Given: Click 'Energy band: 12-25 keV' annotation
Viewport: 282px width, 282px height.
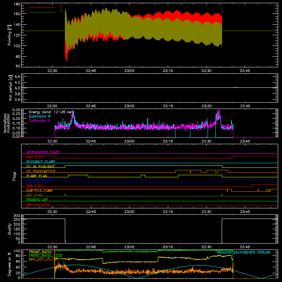Looking at the screenshot, I should 51,112.
